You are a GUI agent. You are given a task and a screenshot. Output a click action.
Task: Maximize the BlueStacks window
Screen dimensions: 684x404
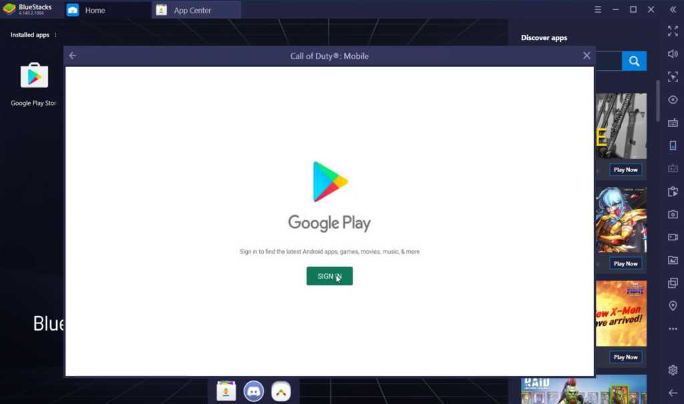coord(633,9)
